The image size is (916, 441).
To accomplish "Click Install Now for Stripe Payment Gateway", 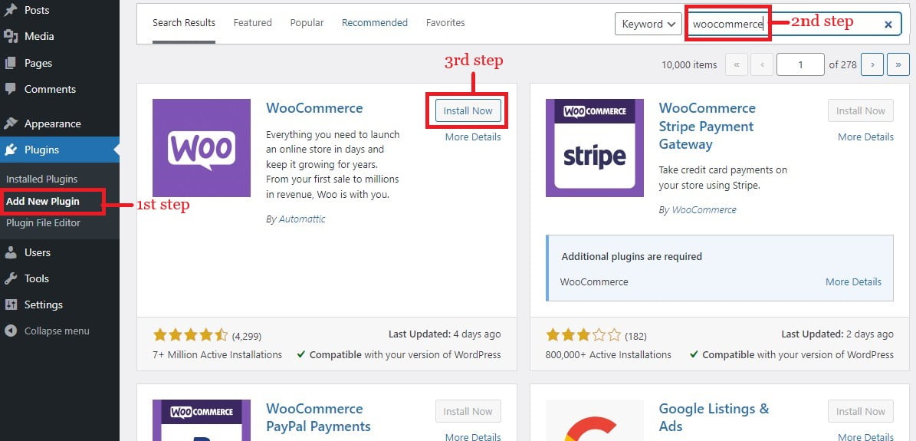I will (861, 110).
